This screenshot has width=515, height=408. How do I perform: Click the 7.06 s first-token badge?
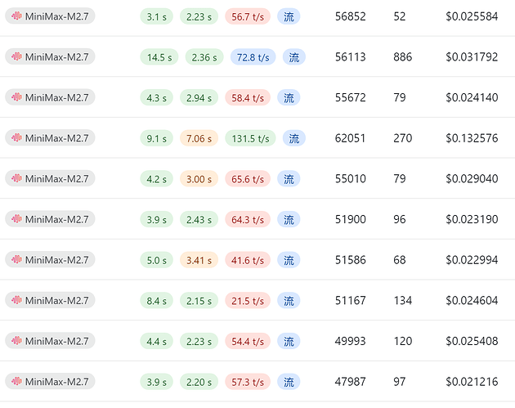(199, 138)
